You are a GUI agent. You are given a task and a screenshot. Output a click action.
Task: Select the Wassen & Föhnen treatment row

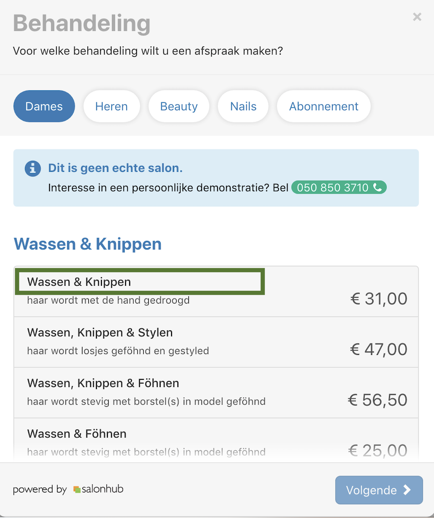pos(216,440)
